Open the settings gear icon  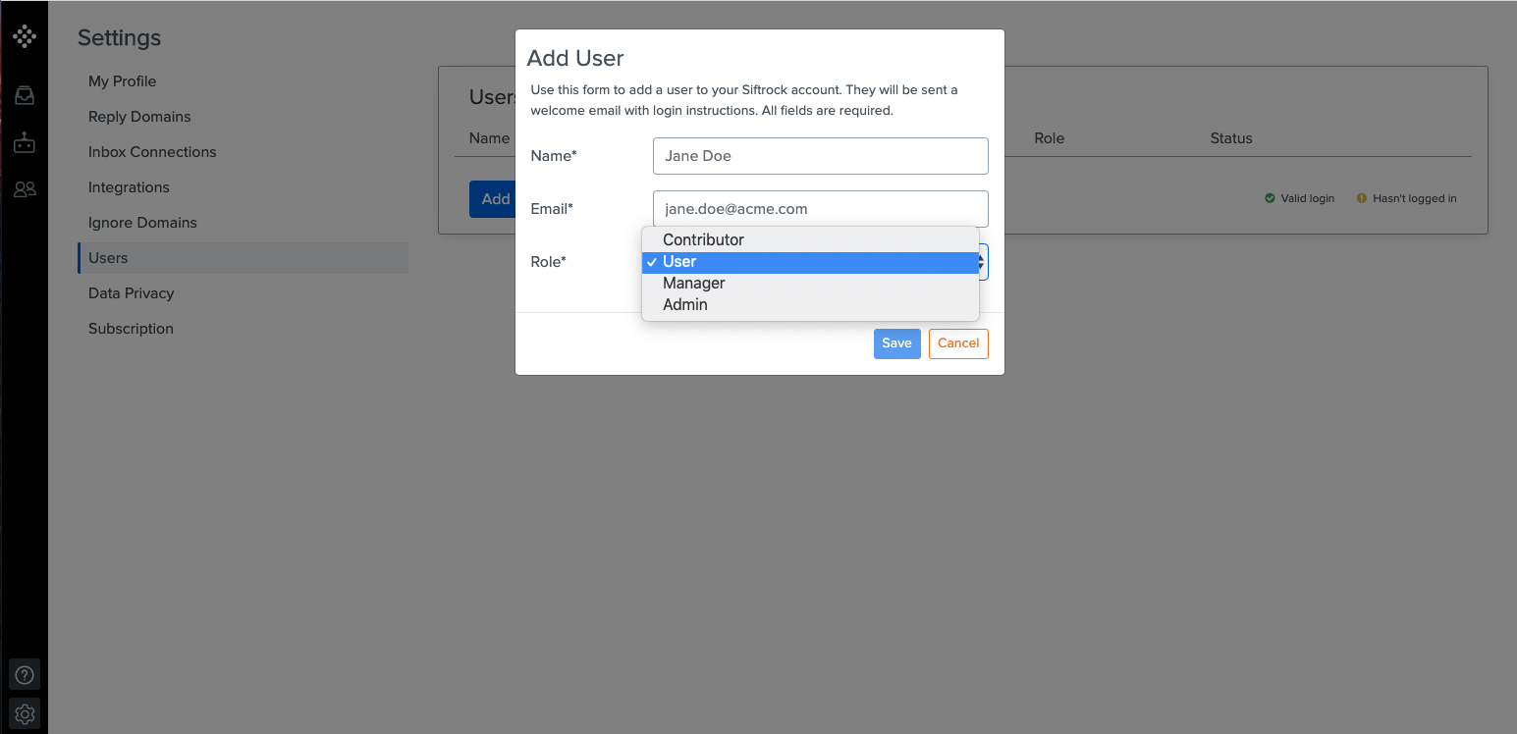tap(25, 713)
